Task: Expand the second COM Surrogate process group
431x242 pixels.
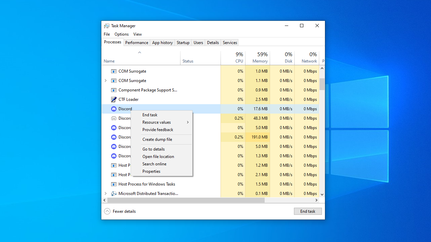Action: tap(105, 81)
